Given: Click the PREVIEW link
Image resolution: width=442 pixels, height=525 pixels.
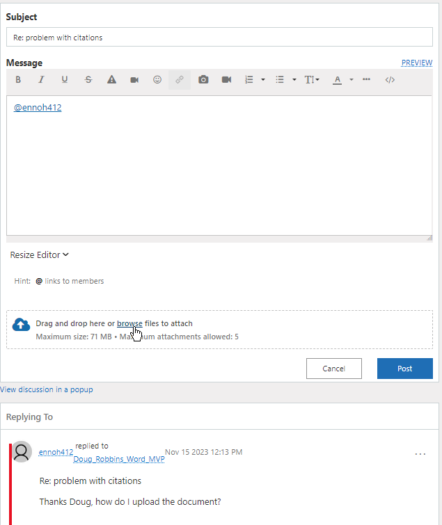Looking at the screenshot, I should [417, 63].
